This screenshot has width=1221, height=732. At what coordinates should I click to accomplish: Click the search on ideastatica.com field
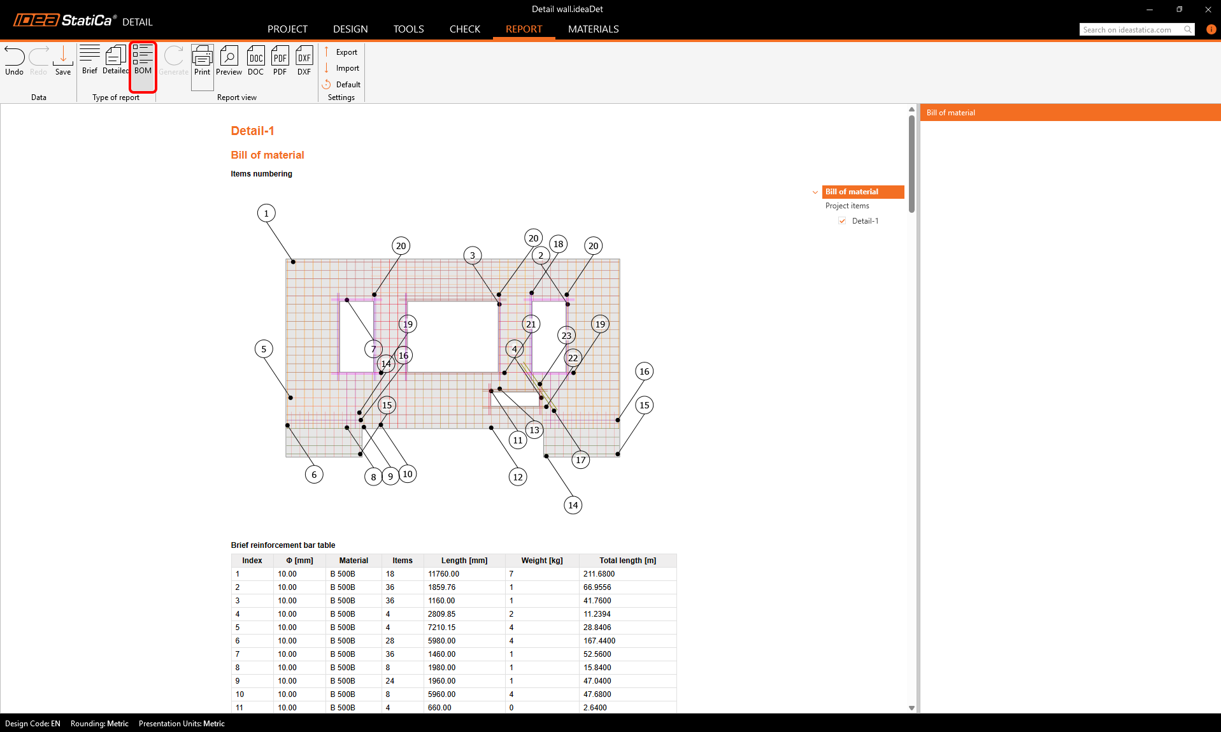[1131, 30]
